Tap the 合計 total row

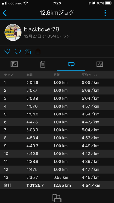click(x=57, y=185)
